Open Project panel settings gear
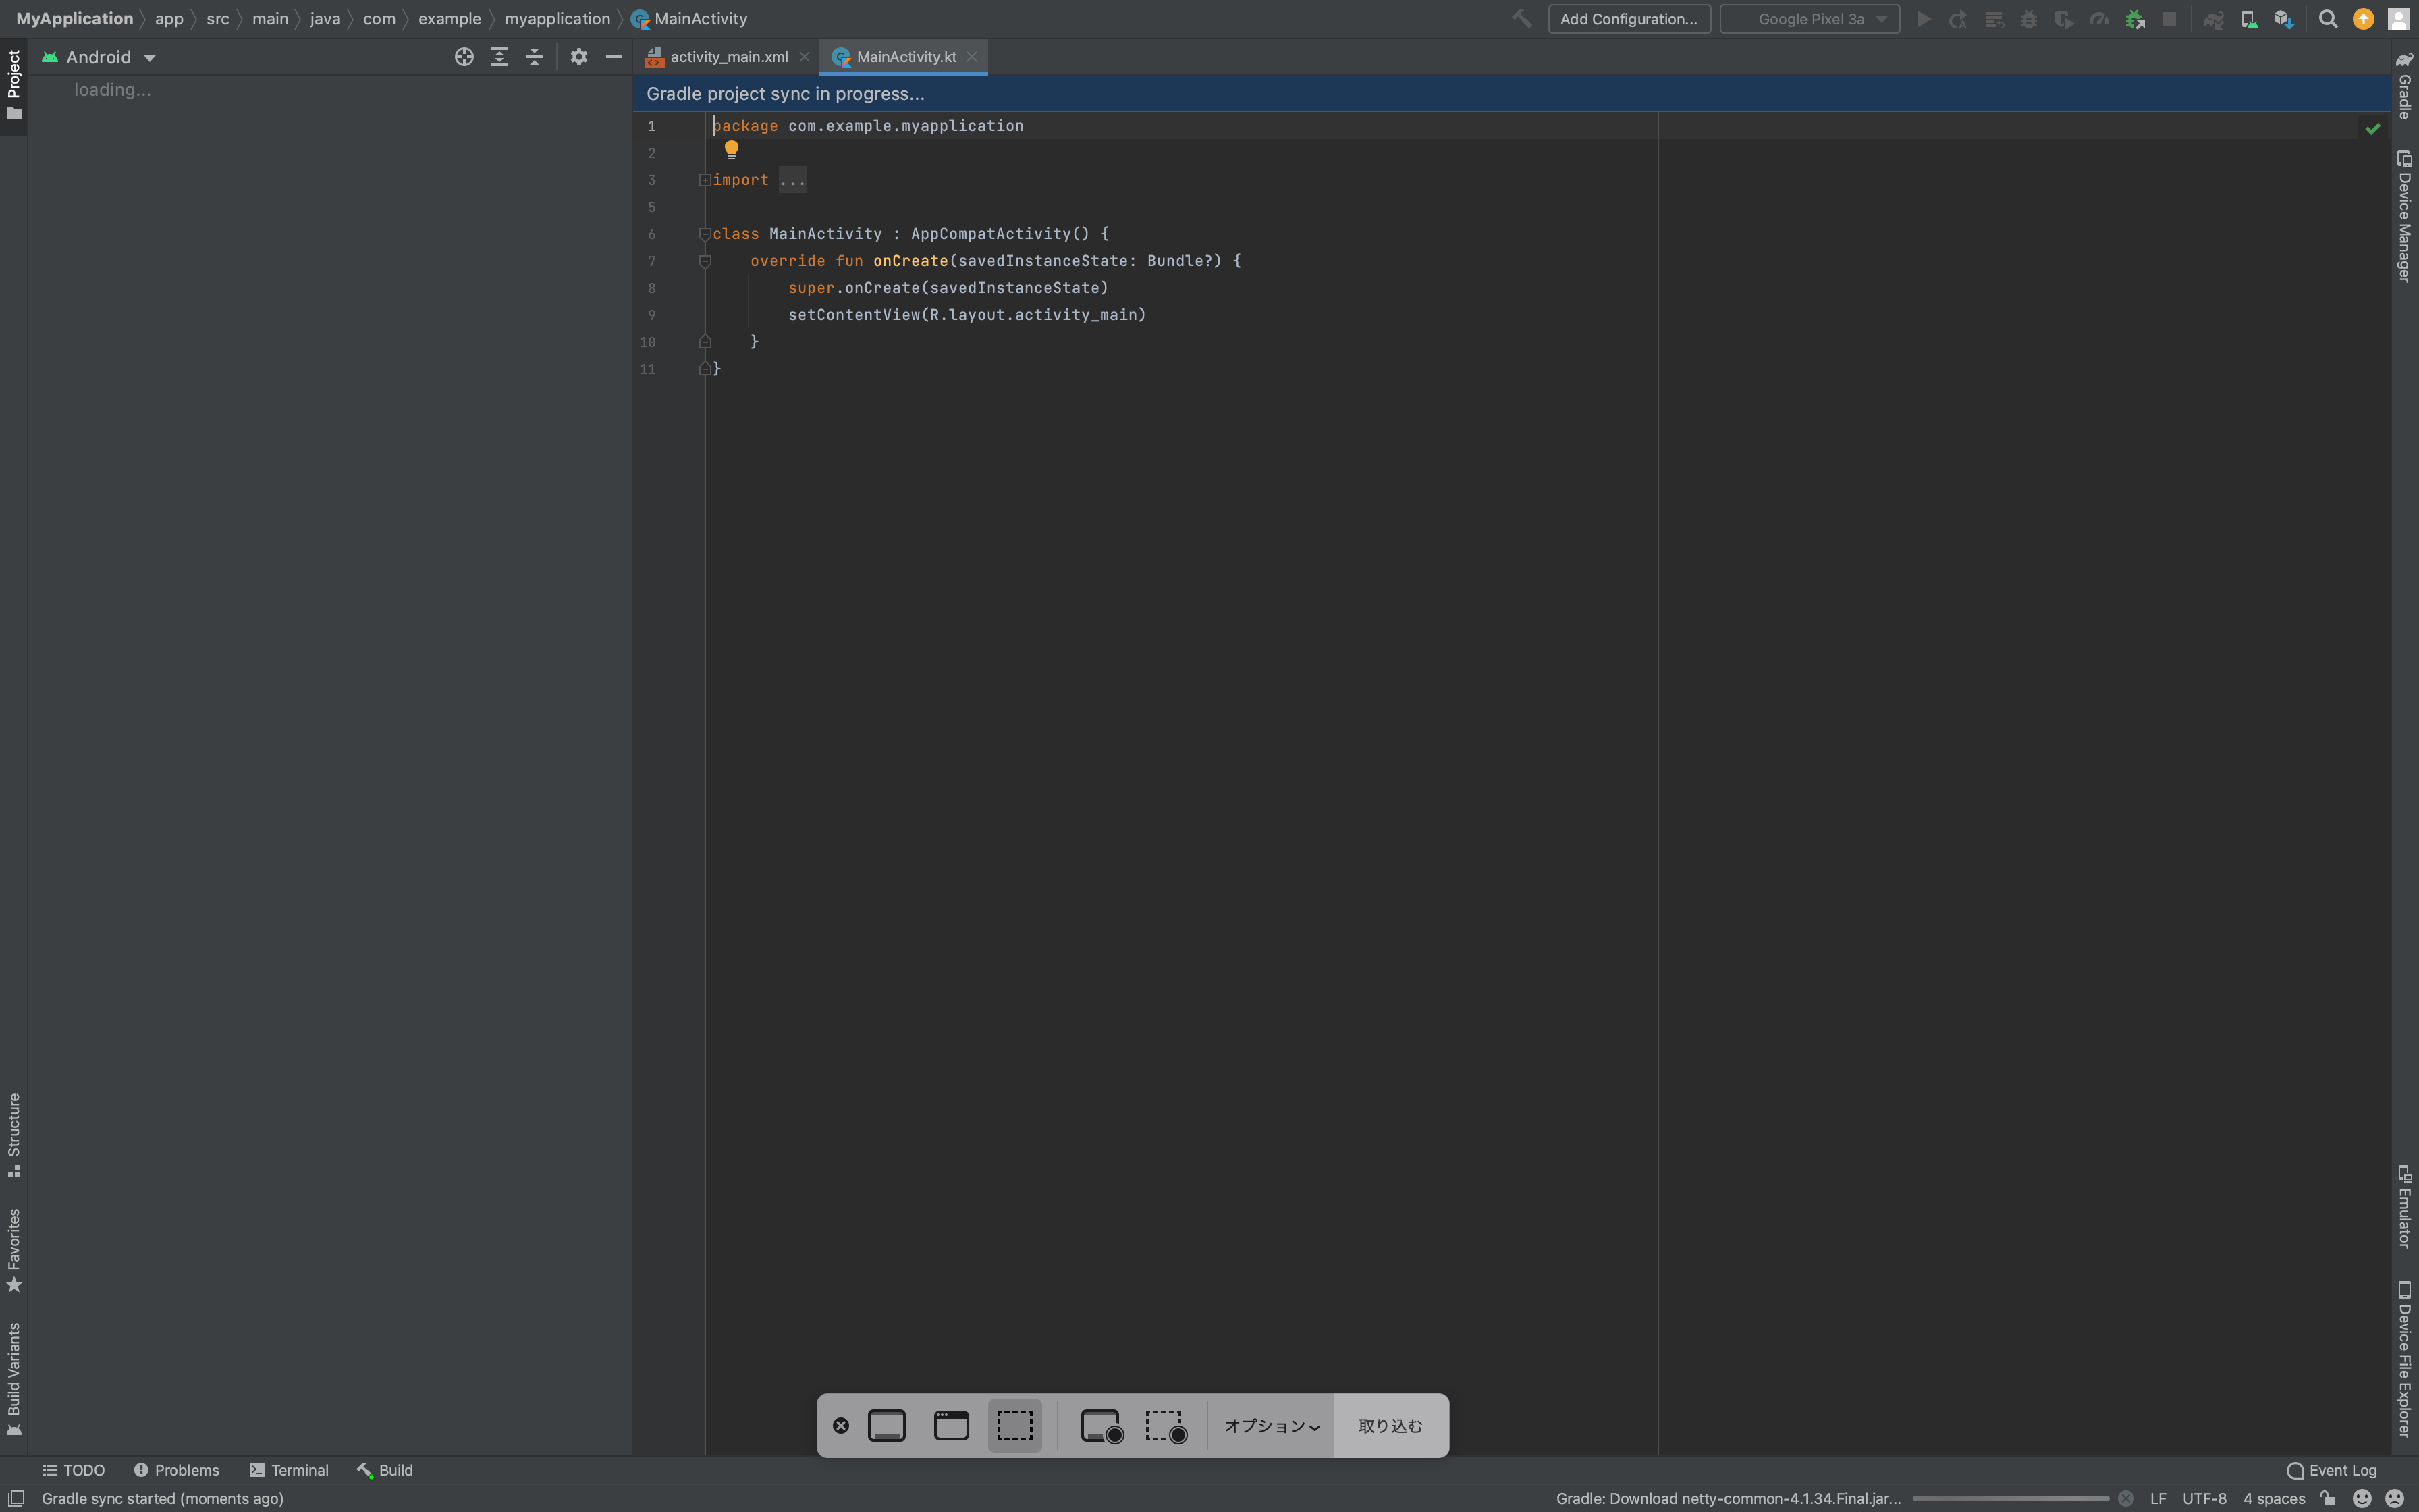Image resolution: width=2419 pixels, height=1512 pixels. [x=578, y=57]
